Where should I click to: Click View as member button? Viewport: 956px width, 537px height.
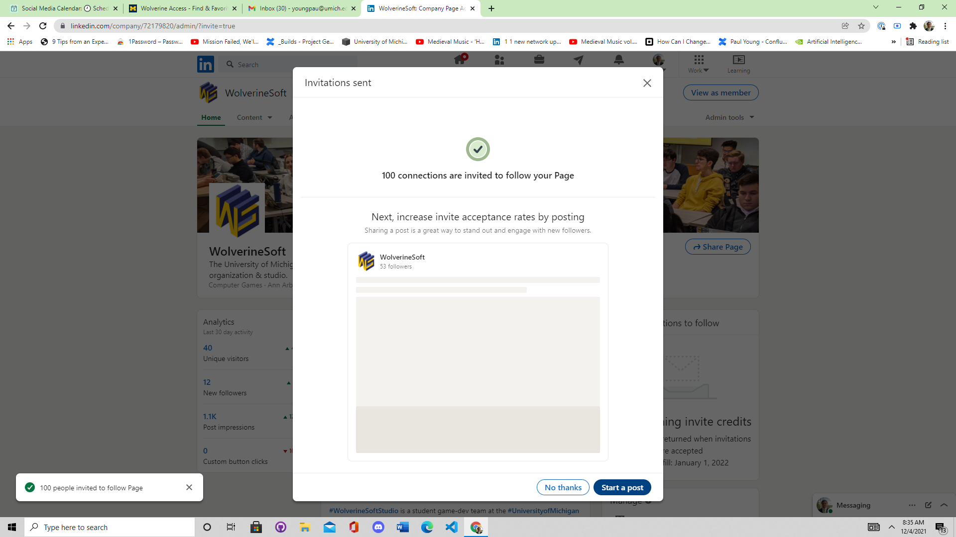[x=720, y=92]
